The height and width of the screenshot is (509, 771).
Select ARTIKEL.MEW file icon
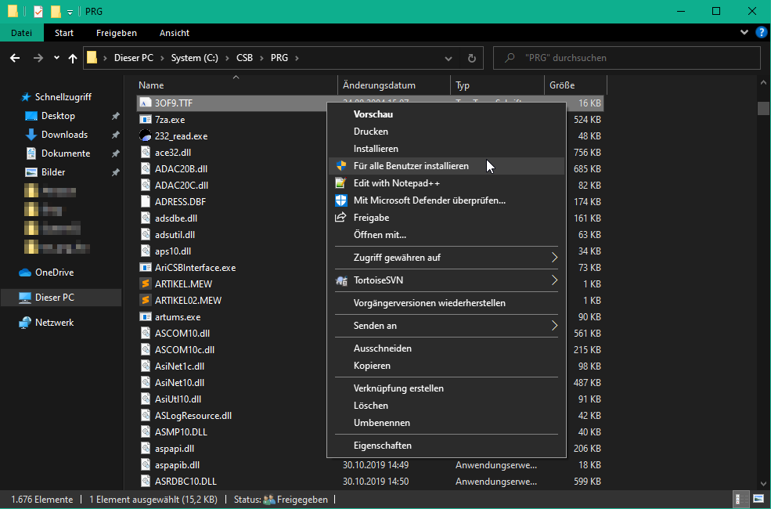(x=145, y=283)
